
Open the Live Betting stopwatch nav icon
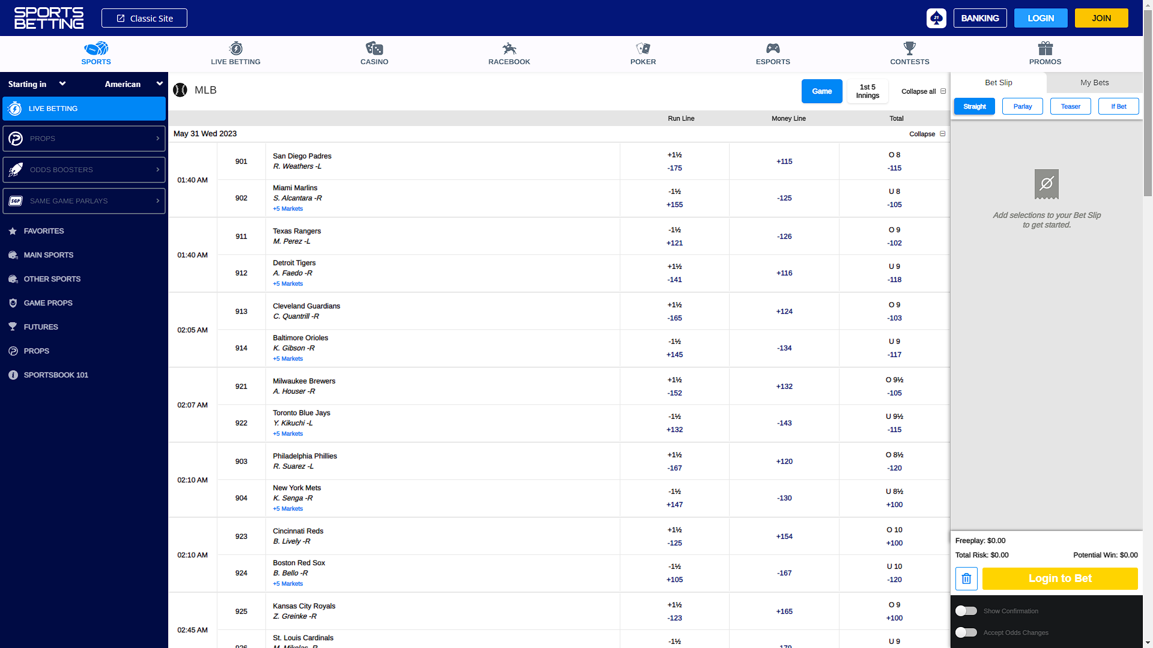pyautogui.click(x=235, y=48)
